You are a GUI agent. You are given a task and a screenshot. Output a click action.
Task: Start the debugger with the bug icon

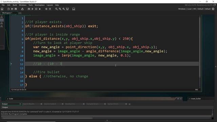click(x=29, y=9)
